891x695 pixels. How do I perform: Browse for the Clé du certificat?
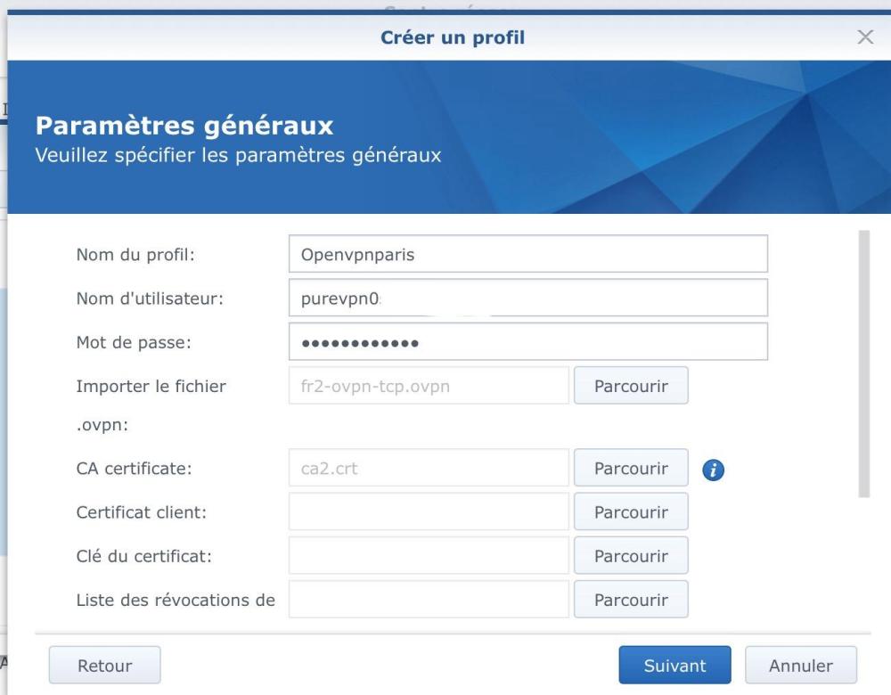(631, 556)
